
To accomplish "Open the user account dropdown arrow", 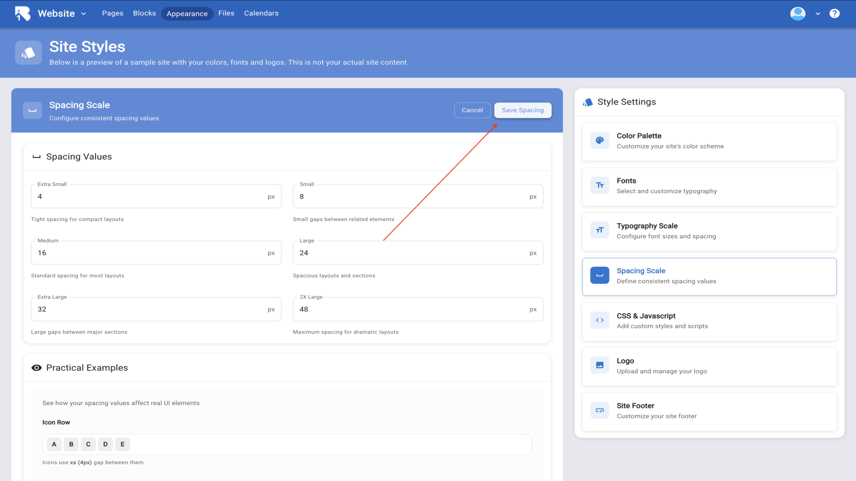I will [x=818, y=14].
